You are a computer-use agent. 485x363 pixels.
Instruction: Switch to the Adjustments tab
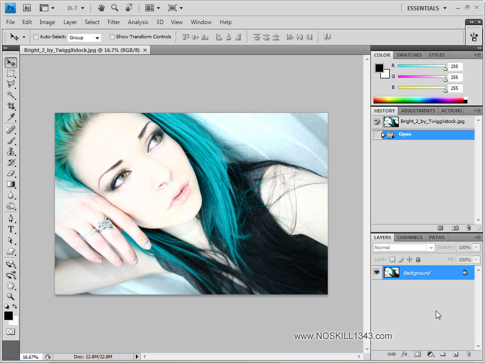(x=418, y=111)
